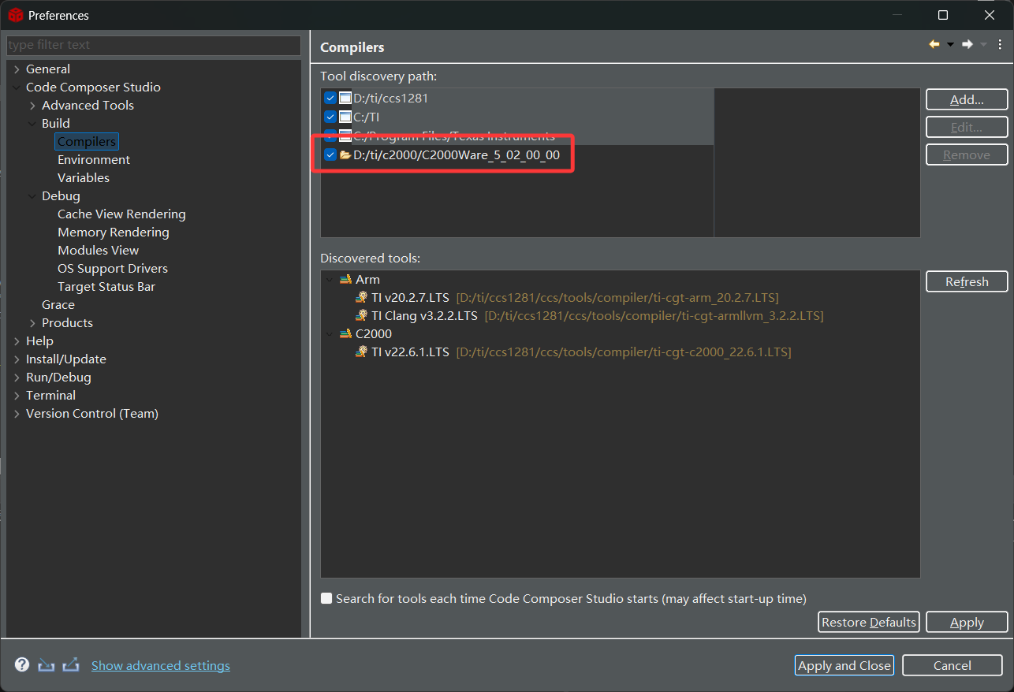Expand the Run/Debug node
Image resolution: width=1014 pixels, height=692 pixels.
17,378
